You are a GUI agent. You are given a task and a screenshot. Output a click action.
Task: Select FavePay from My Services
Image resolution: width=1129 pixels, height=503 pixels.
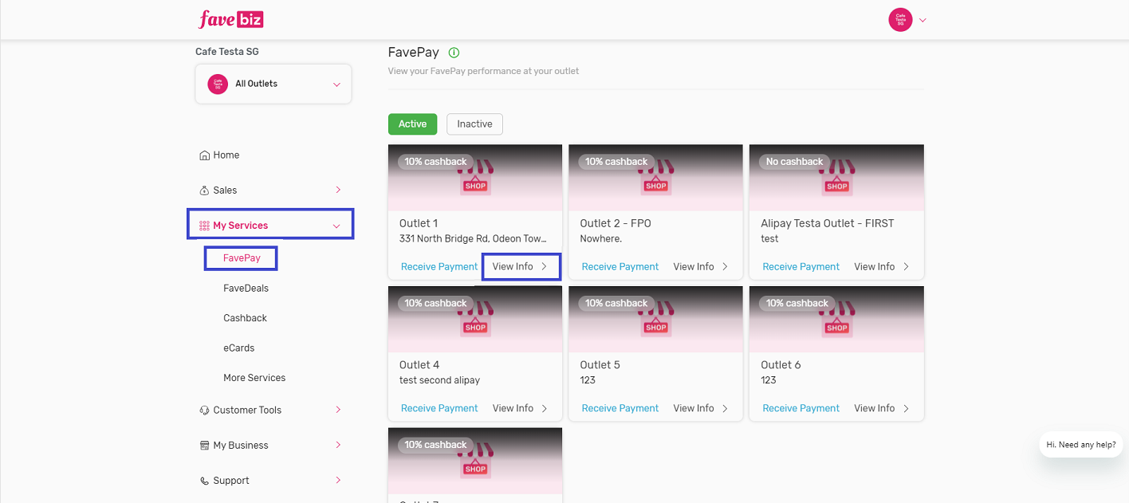click(x=240, y=257)
